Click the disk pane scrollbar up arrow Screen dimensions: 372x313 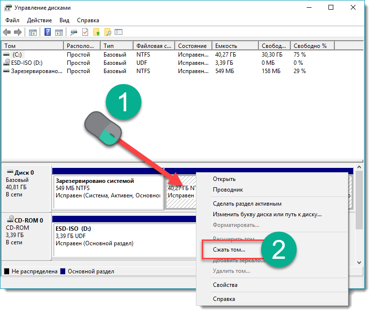pos(359,167)
